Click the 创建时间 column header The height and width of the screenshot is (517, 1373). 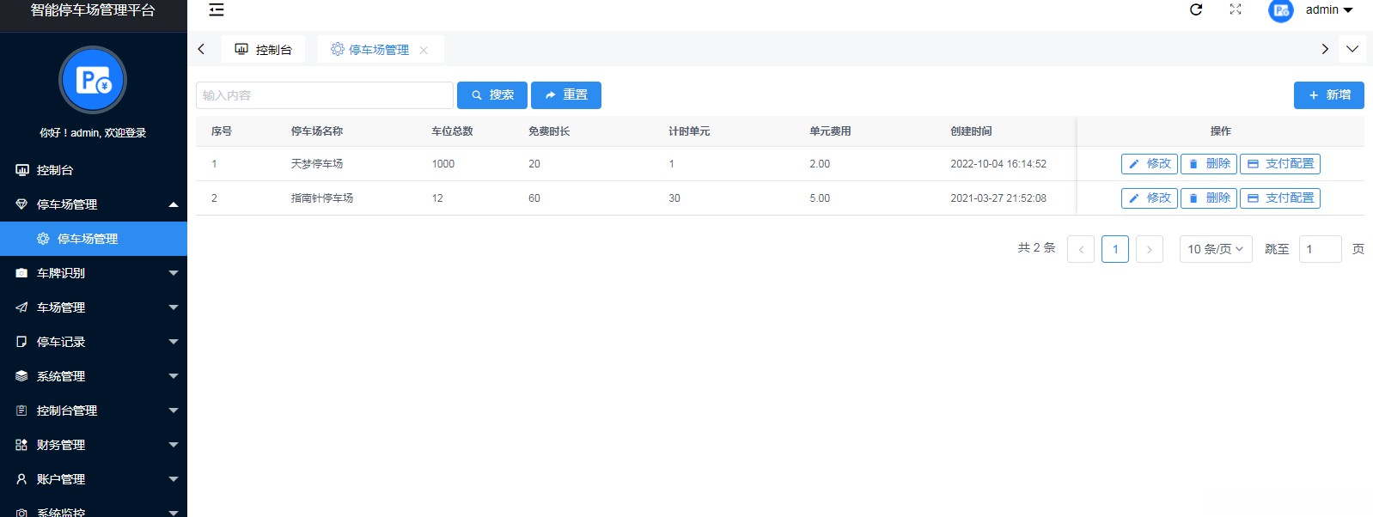tap(971, 131)
